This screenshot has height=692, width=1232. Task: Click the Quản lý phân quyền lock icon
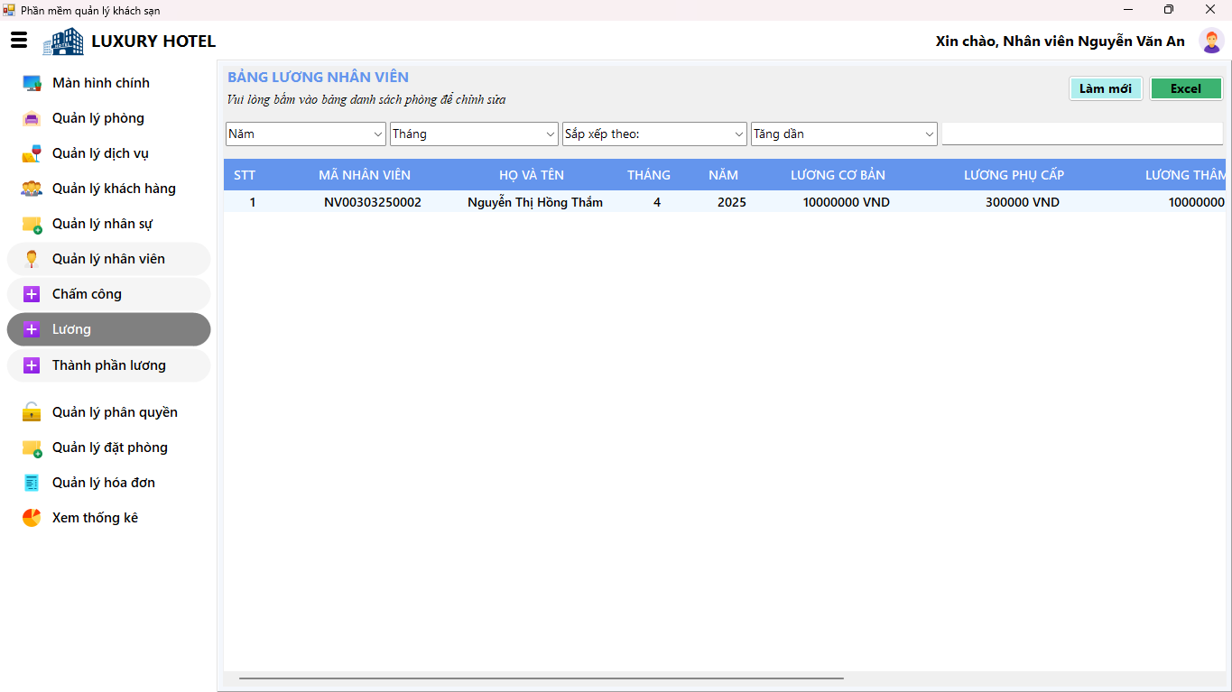(32, 412)
